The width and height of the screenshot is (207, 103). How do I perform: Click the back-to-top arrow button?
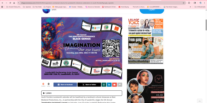(x=199, y=101)
